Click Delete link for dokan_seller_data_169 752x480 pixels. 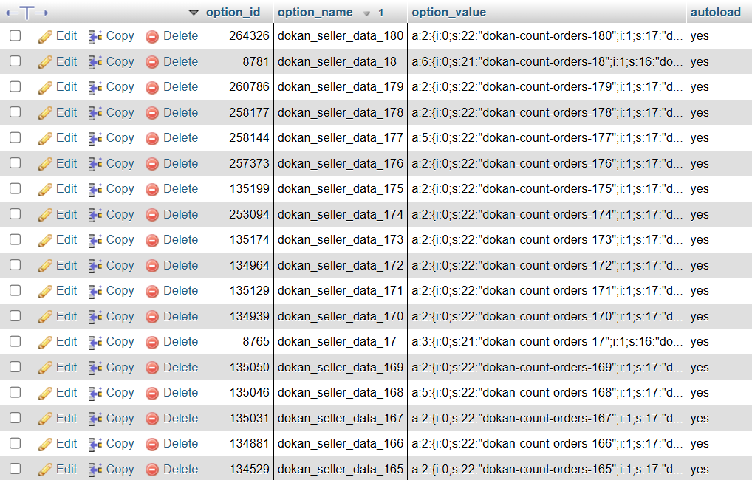pyautogui.click(x=181, y=367)
